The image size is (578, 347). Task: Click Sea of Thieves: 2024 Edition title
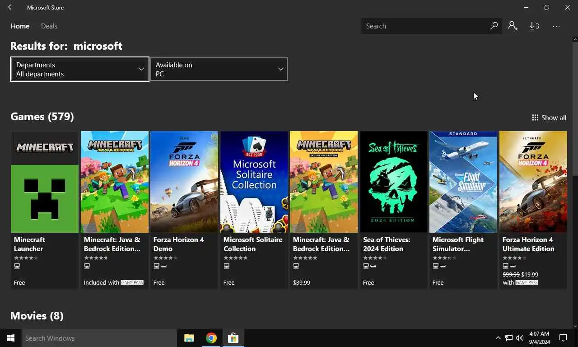pyautogui.click(x=387, y=244)
